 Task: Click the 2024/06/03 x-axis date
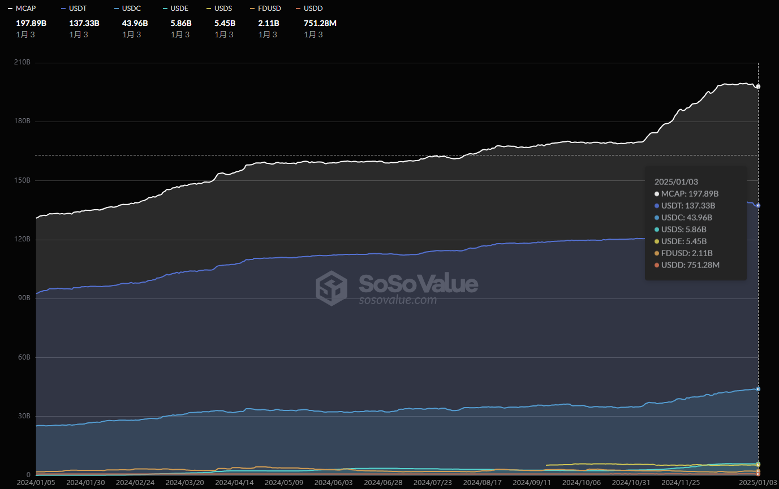click(x=334, y=483)
